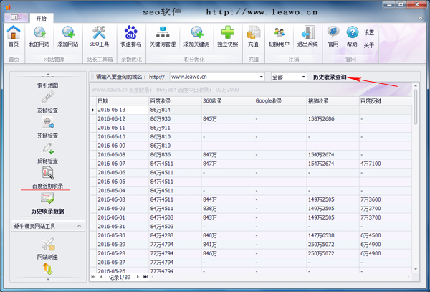Click the 历史收录查询 button
The height and width of the screenshot is (292, 430).
coord(330,77)
